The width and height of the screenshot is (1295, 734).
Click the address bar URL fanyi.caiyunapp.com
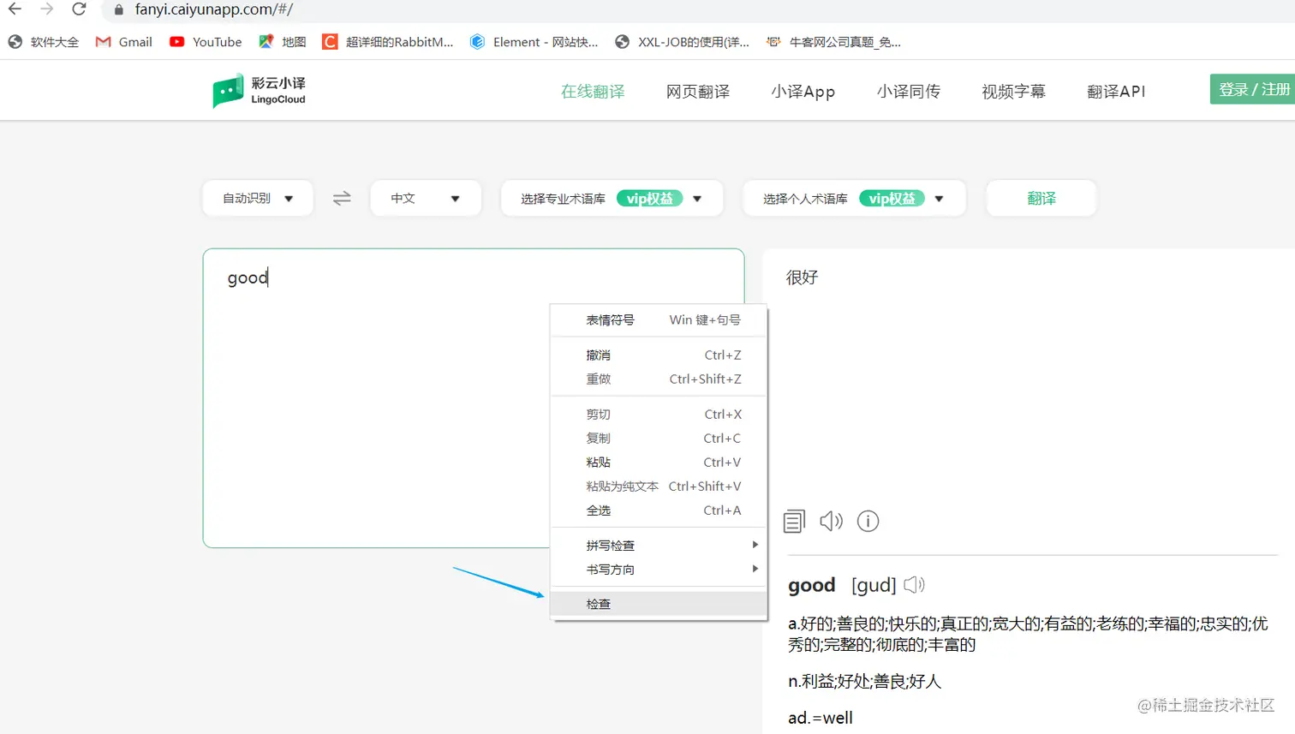coord(214,9)
